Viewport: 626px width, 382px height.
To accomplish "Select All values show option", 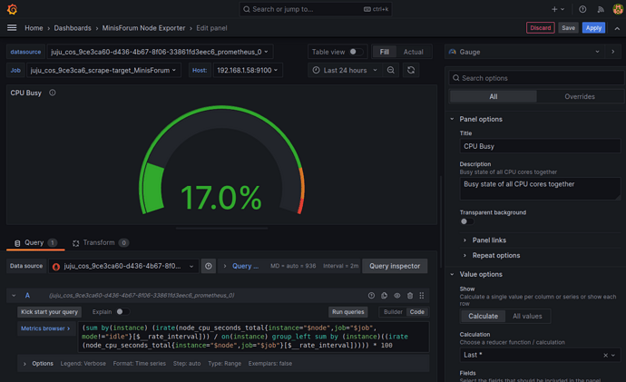I will click(527, 316).
